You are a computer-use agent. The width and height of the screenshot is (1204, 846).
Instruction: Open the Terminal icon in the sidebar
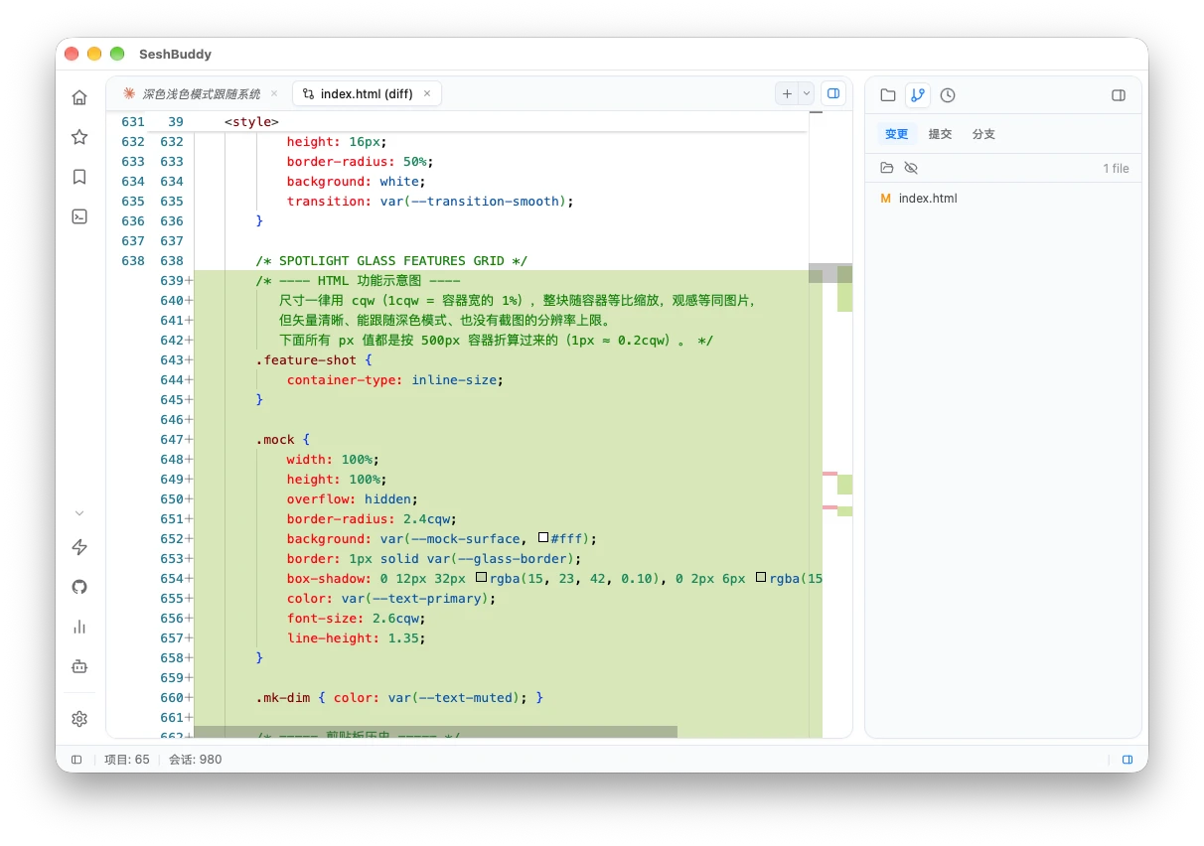pyautogui.click(x=79, y=216)
